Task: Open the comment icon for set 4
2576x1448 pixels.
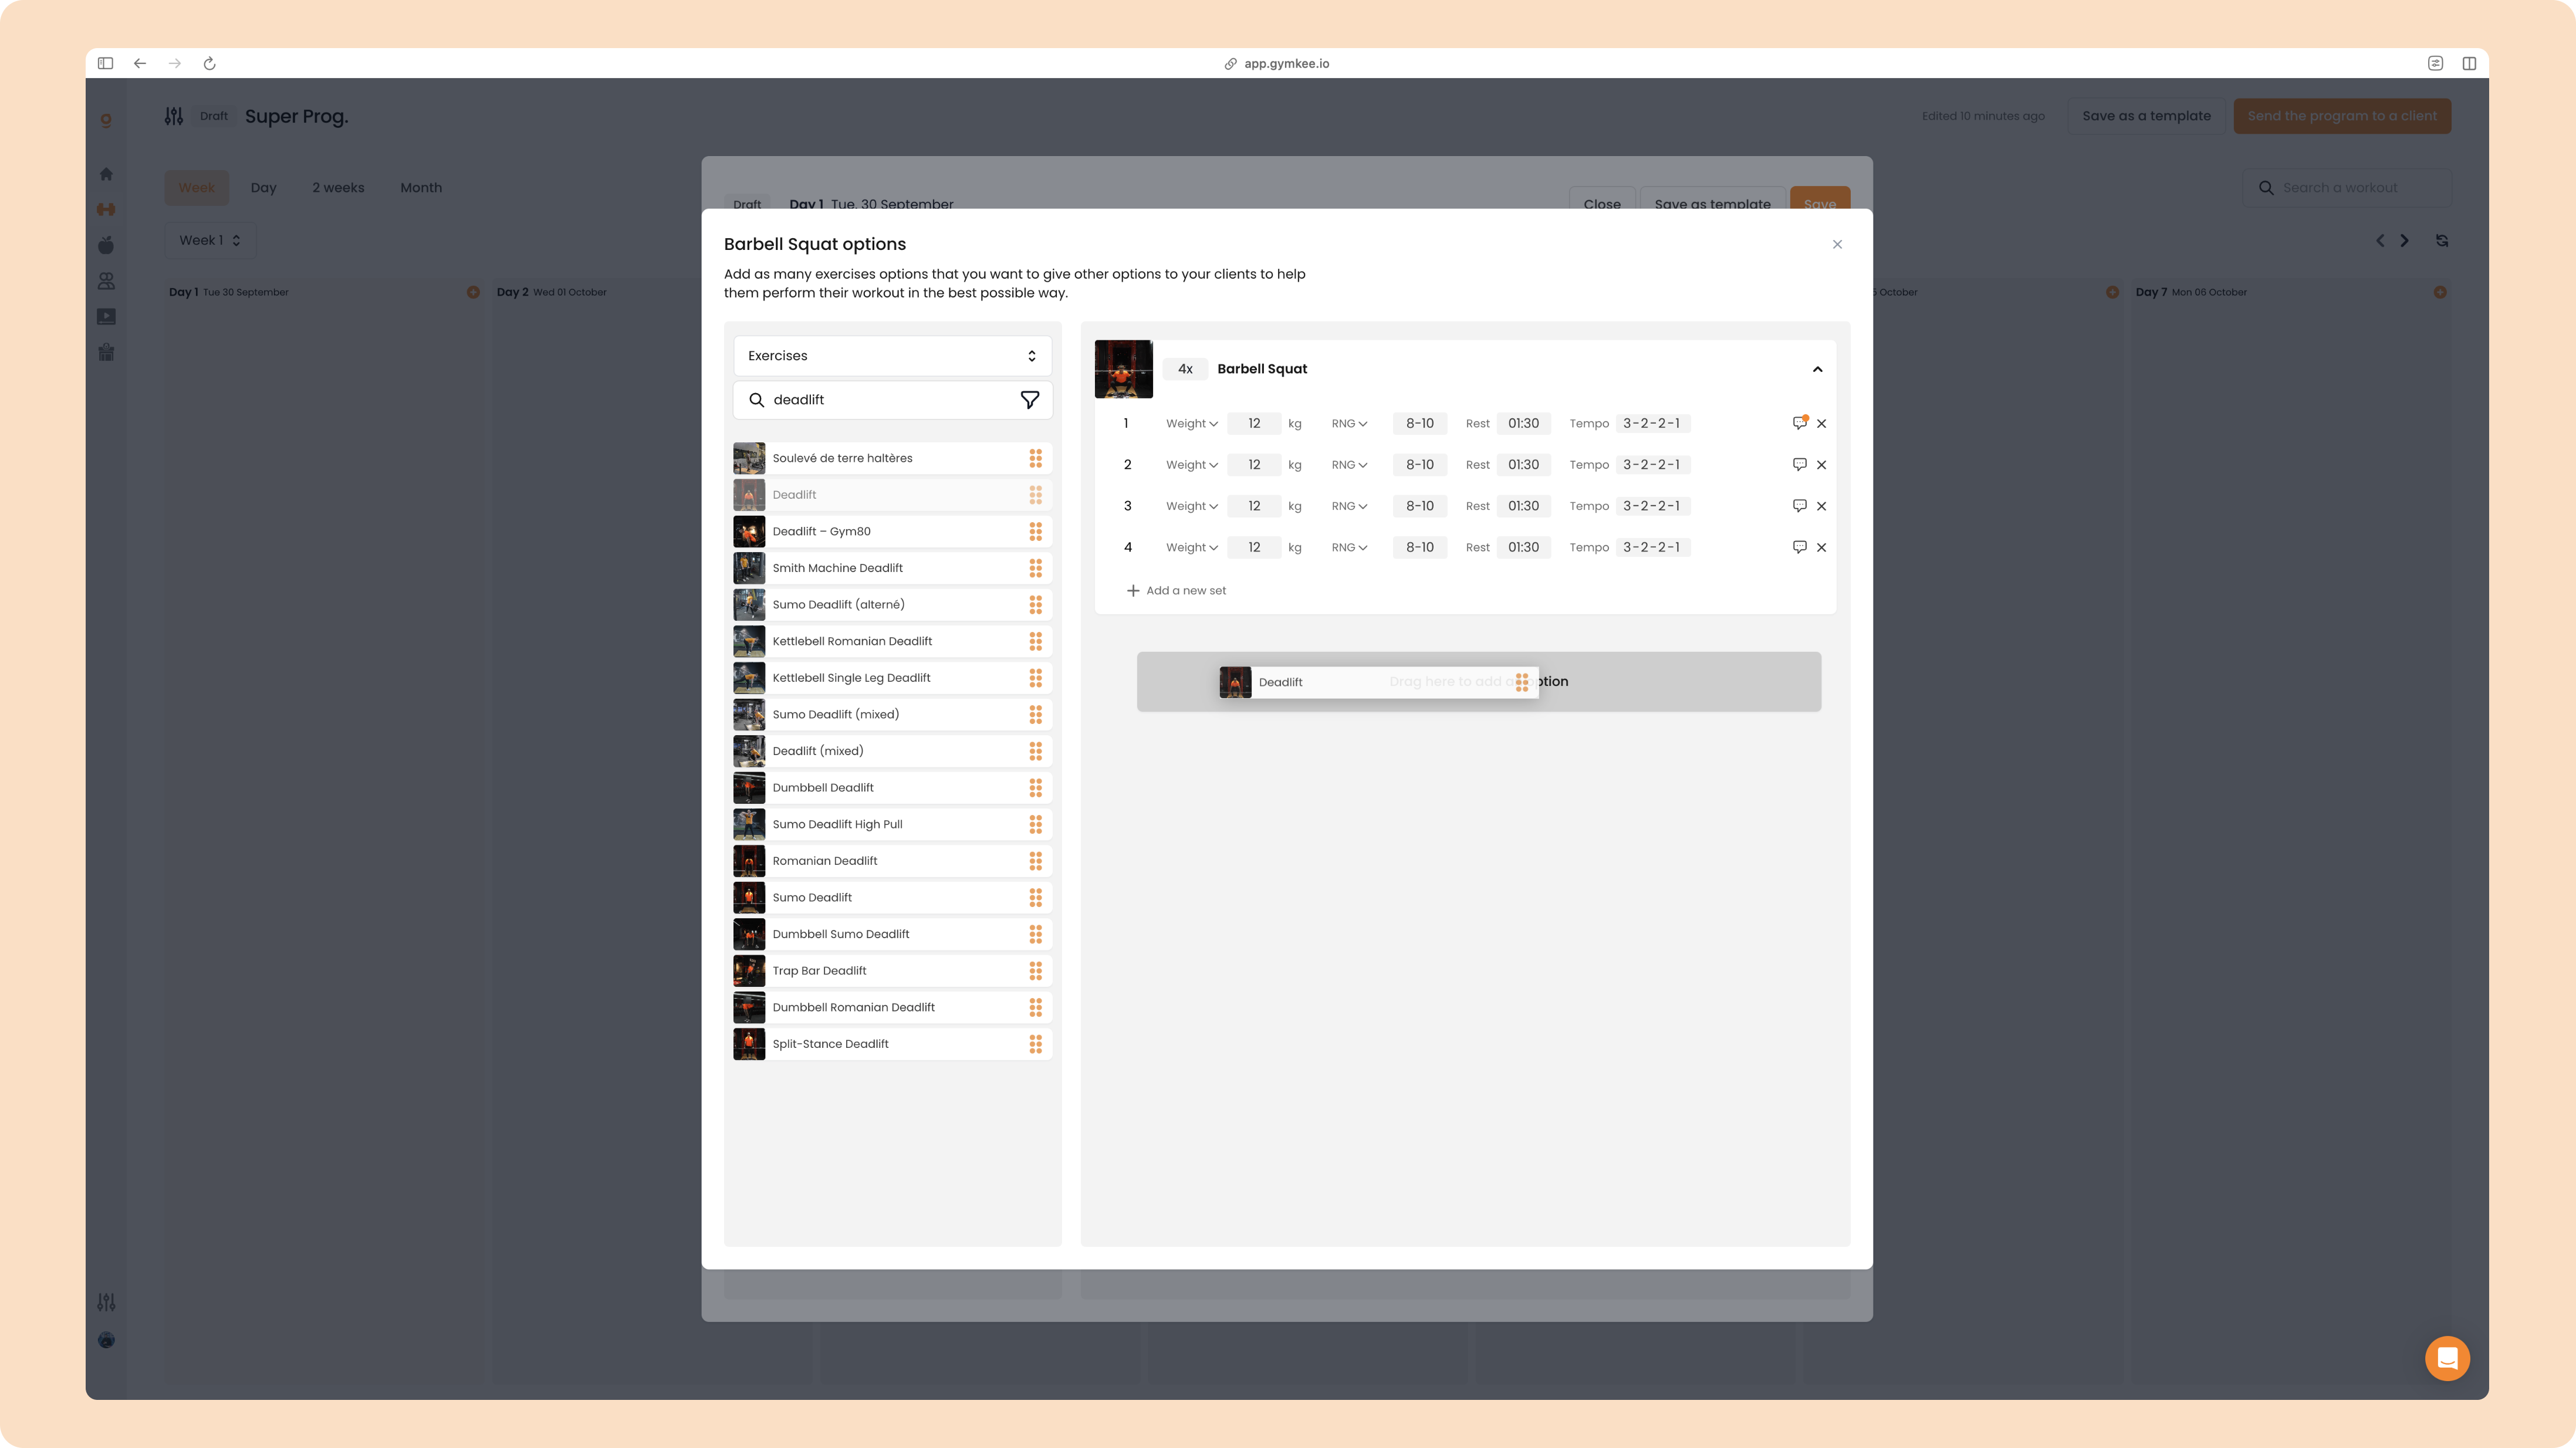Action: tap(1799, 547)
